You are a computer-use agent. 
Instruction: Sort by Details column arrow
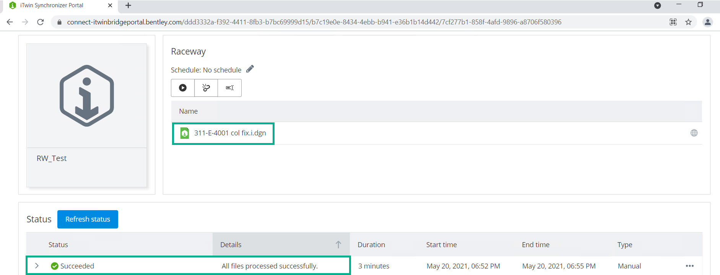[338, 244]
